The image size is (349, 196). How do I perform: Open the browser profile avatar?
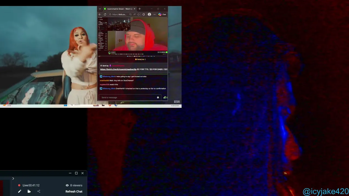tap(149, 14)
